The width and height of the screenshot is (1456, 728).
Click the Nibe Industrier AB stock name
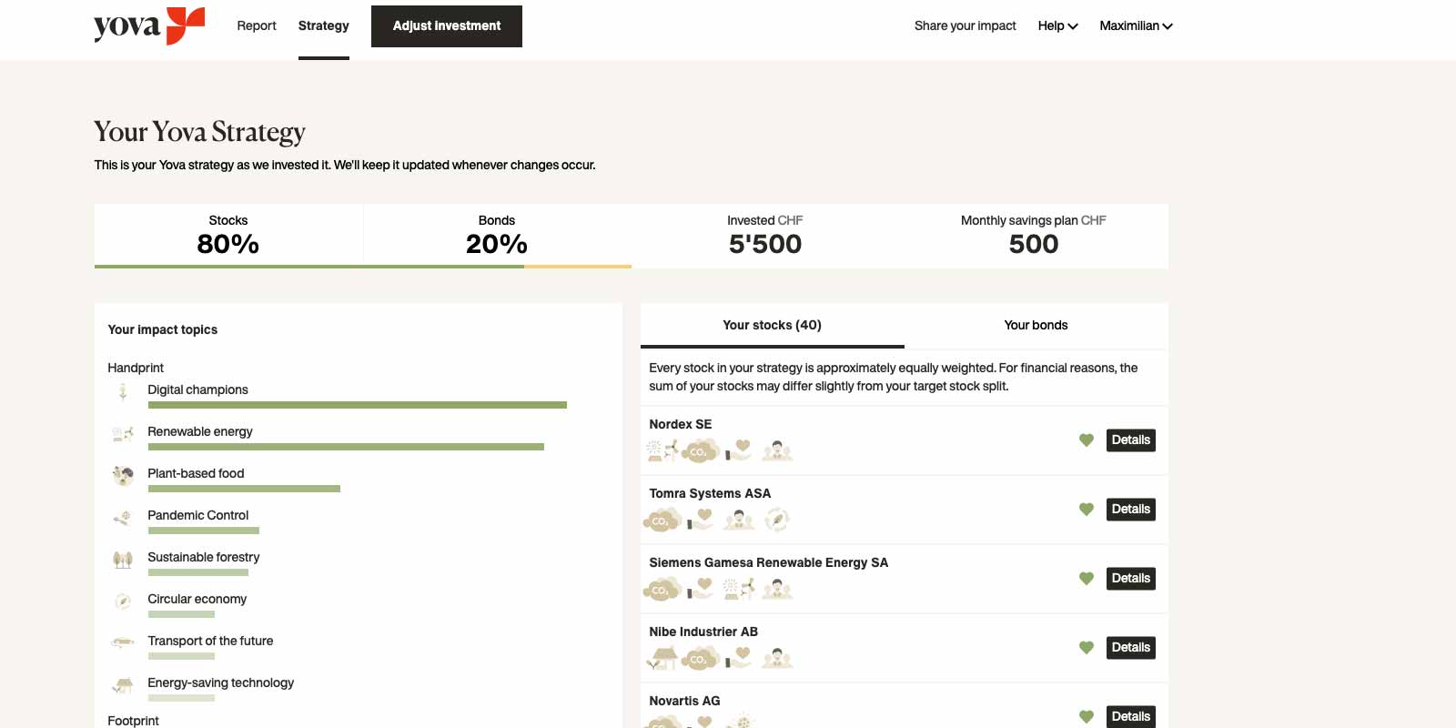703,632
